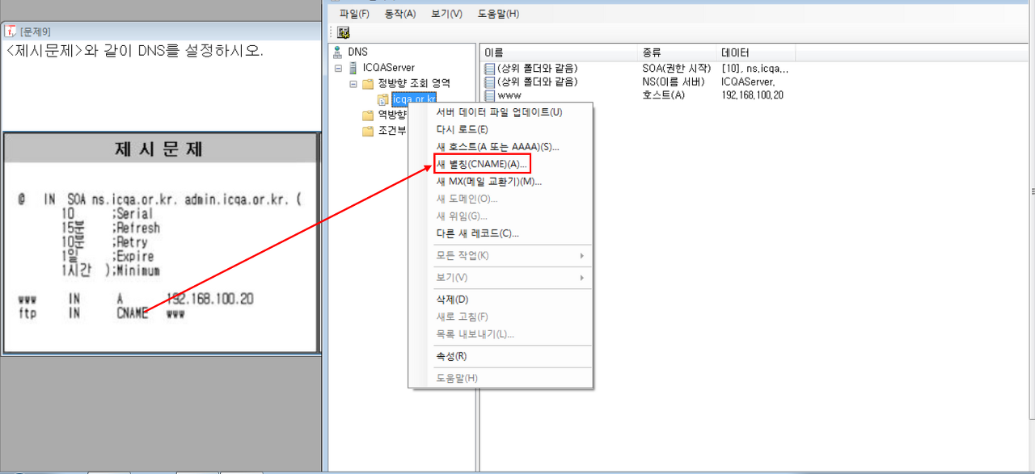Click the 역방향 folder icon in tree
This screenshot has width=1035, height=474.
pos(368,115)
